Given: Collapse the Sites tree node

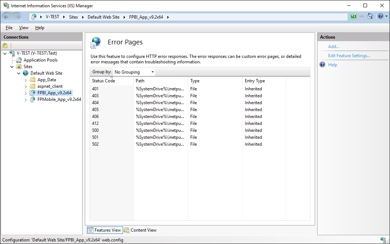Looking at the screenshot, I should [12, 67].
